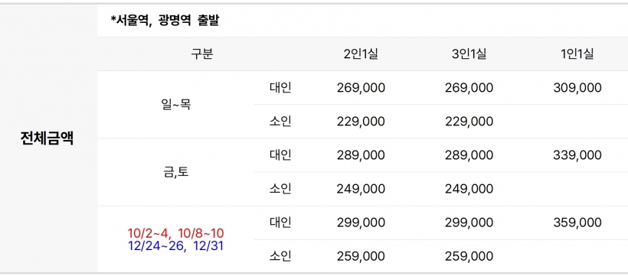The image size is (628, 276).
Task: Select the 금,토 day category cell
Action: pyautogui.click(x=175, y=172)
